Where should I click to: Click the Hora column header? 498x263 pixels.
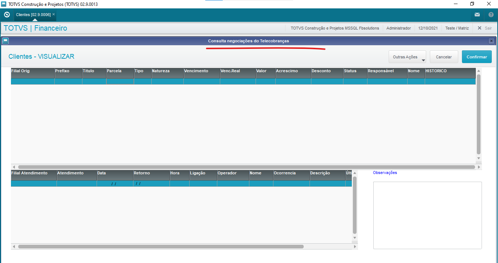[179, 175]
